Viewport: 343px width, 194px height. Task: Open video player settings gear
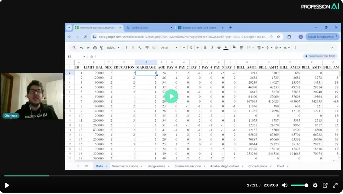coord(315,185)
